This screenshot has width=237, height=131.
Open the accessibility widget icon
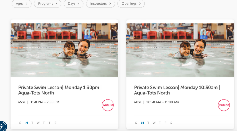point(2,127)
